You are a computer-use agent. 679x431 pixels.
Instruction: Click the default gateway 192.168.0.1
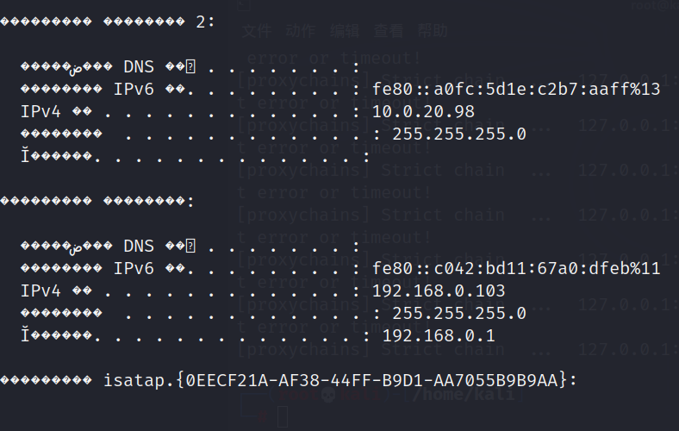439,335
